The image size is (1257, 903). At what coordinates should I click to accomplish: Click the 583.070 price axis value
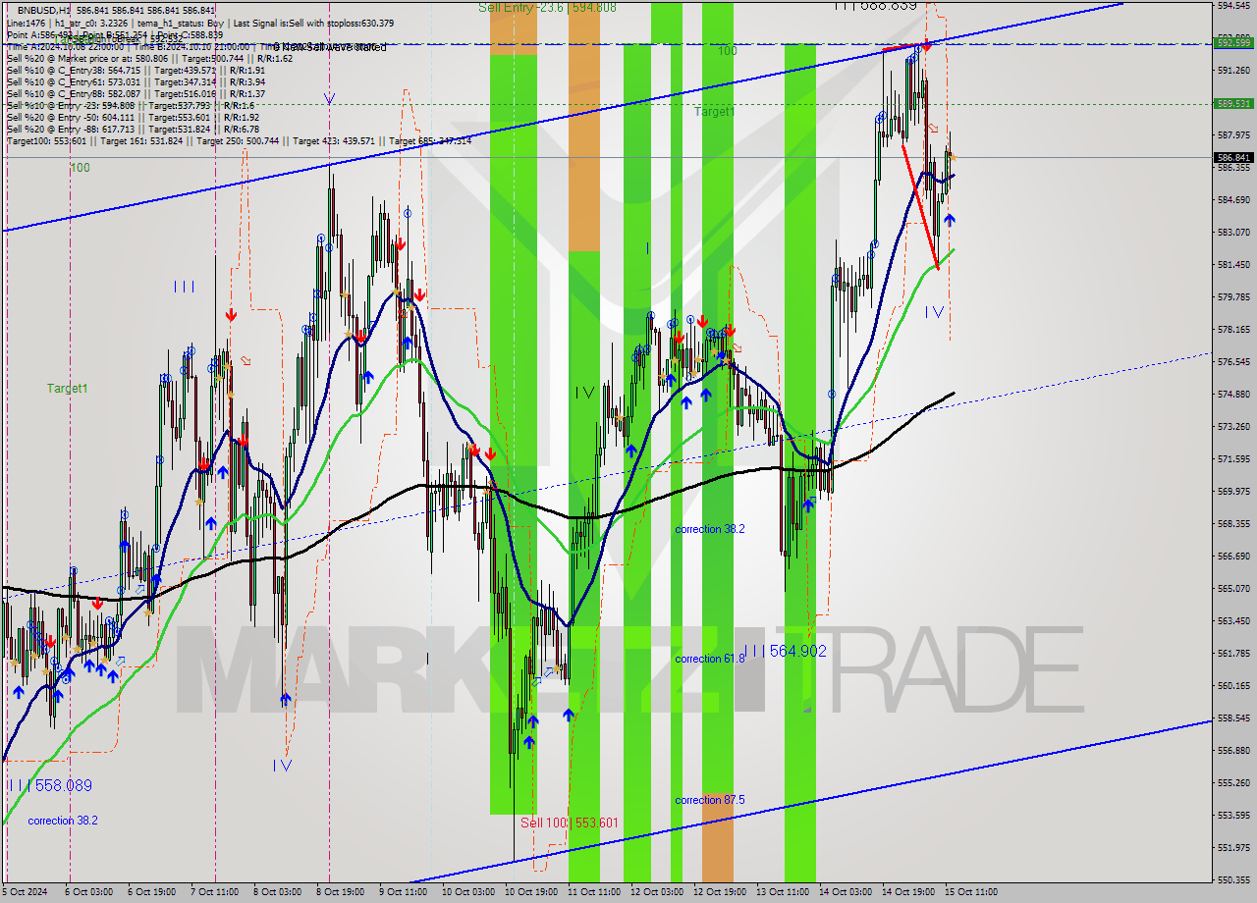1233,233
